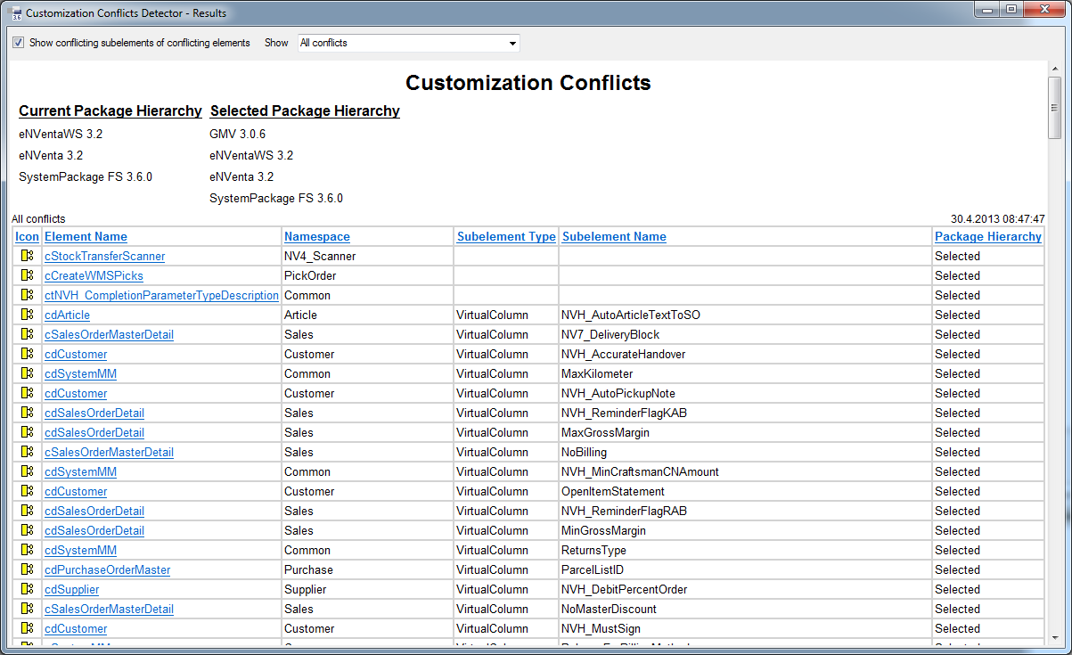Click the icon in the NVH_ReminderFlagKAB row
This screenshot has height=655, width=1072.
(x=28, y=413)
